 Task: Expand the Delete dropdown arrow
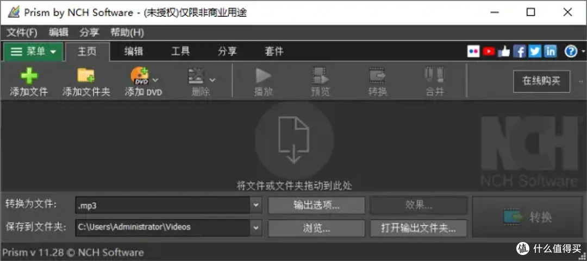(213, 80)
